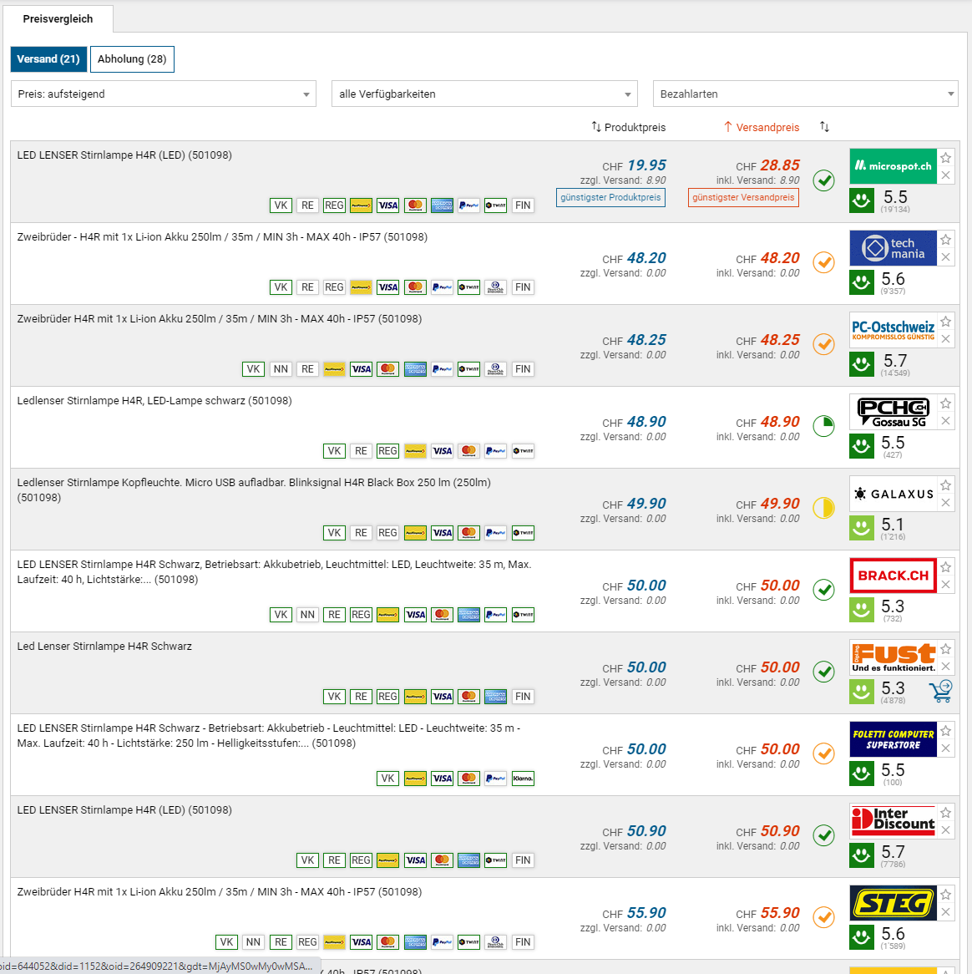The width and height of the screenshot is (972, 974).
Task: Favorite BRACK.CH with the star icon
Action: pos(945,567)
